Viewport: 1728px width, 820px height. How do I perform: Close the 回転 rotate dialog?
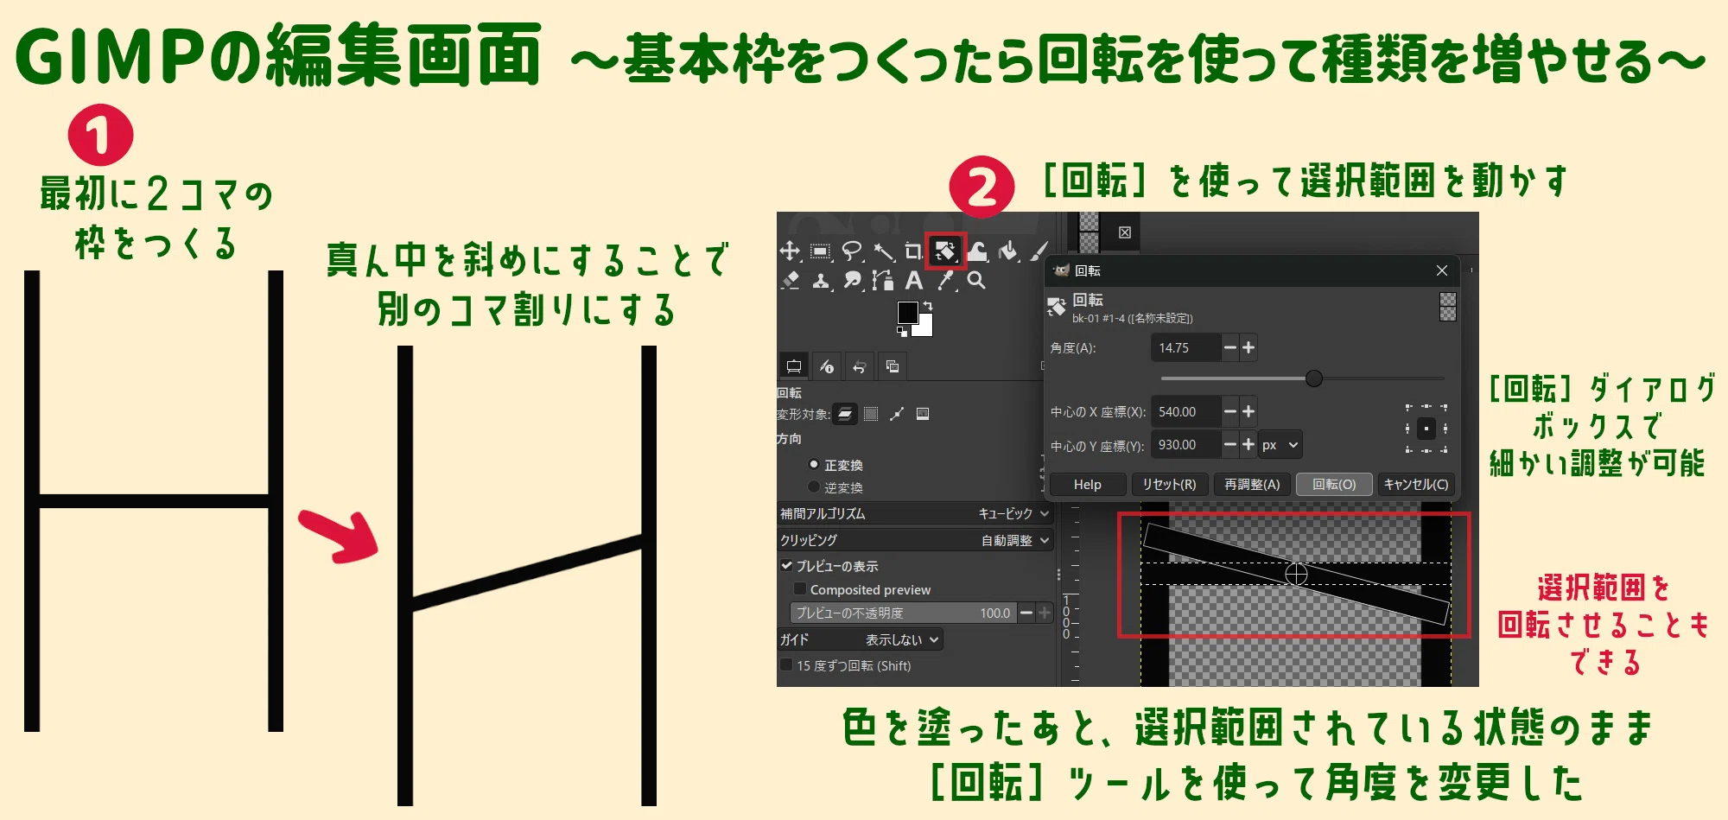click(x=1442, y=270)
